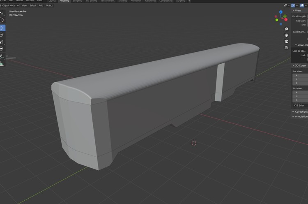Open the XYZ Euler rotation mode dropdown

pos(300,105)
